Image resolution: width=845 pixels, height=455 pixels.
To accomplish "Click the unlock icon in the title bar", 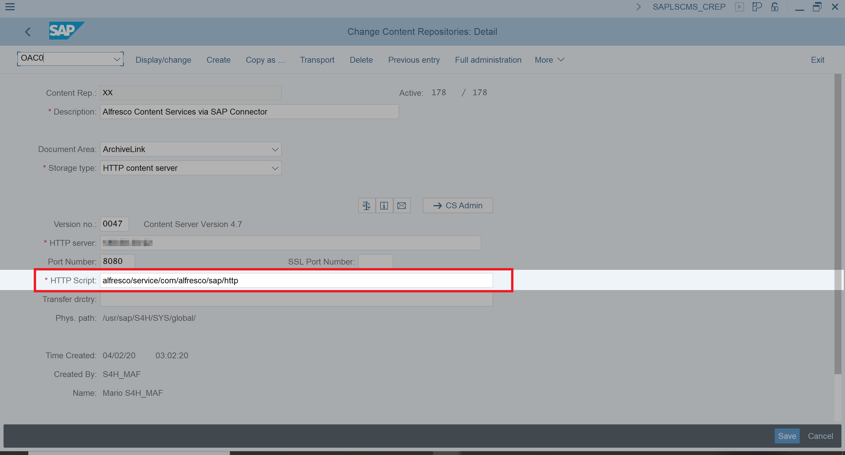I will pyautogui.click(x=775, y=7).
